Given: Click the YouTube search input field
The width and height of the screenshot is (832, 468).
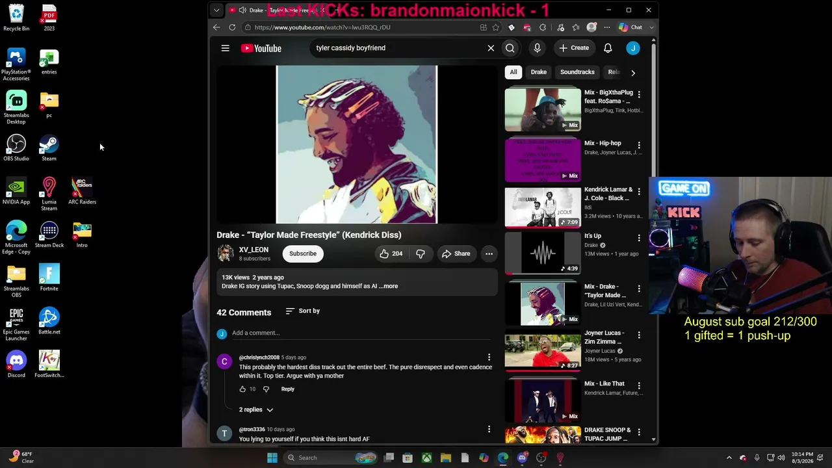Looking at the screenshot, I should click(x=396, y=48).
